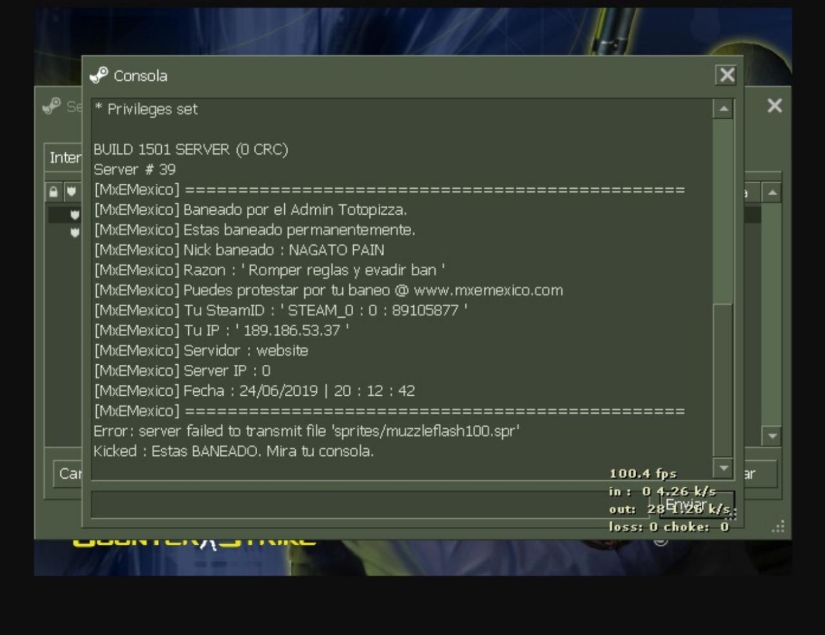Click the Steam logo in Consola title bar

pos(99,75)
